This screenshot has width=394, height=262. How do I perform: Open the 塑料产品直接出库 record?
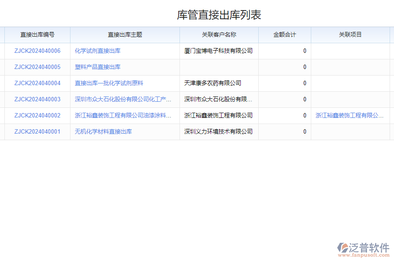pos(97,67)
